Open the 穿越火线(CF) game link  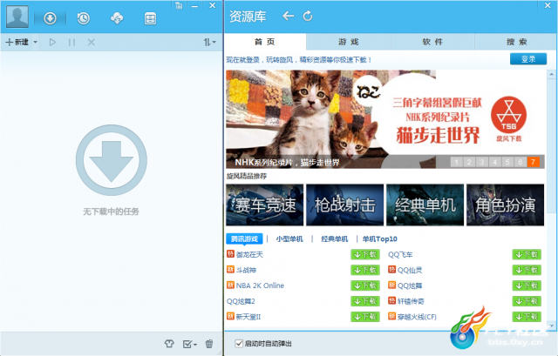417,317
